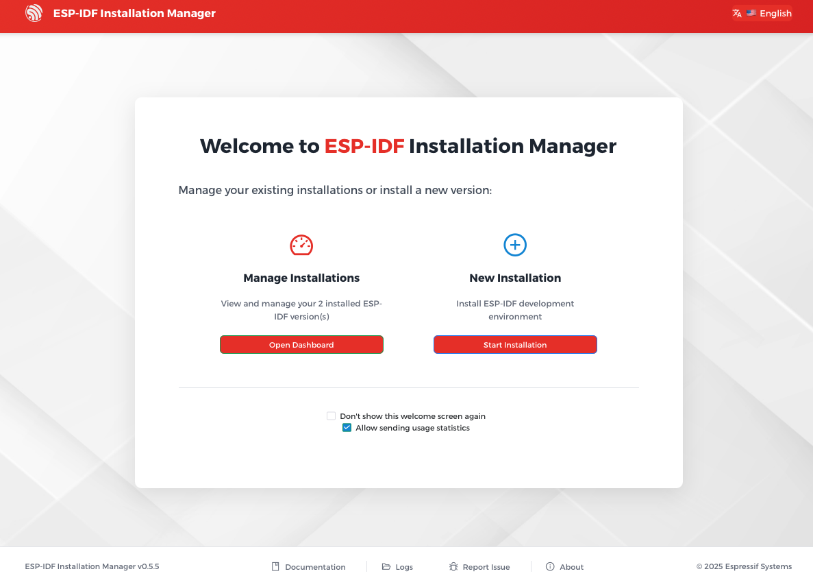Click the translate icon in the top bar
The image size is (813, 578).
tap(737, 13)
